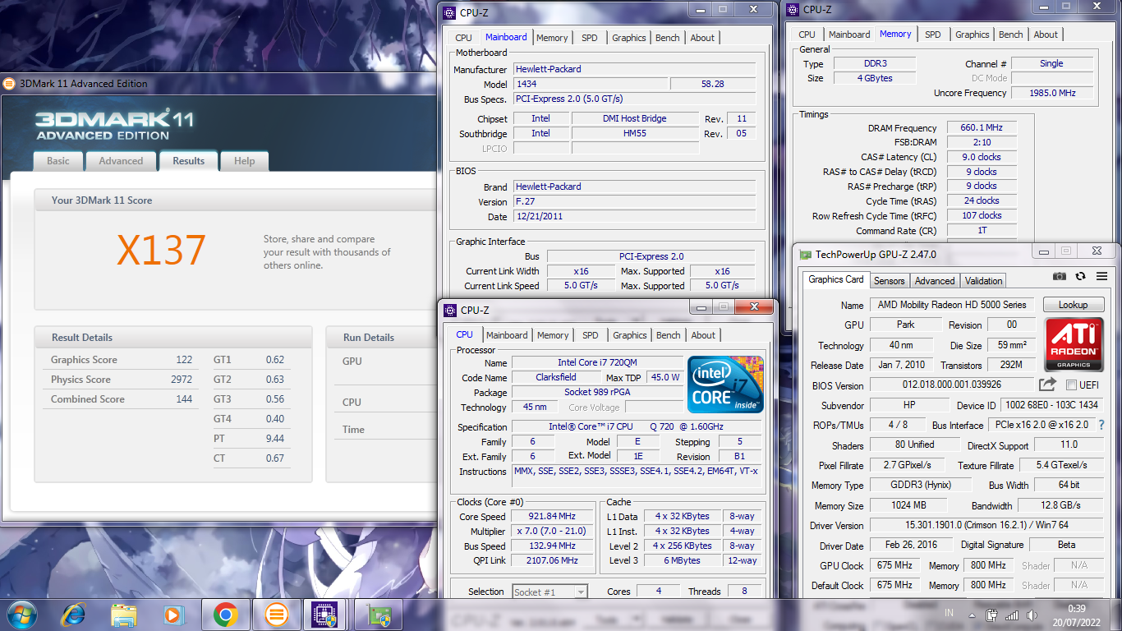Image resolution: width=1122 pixels, height=631 pixels.
Task: Open the network signal tray icon
Action: (1012, 614)
